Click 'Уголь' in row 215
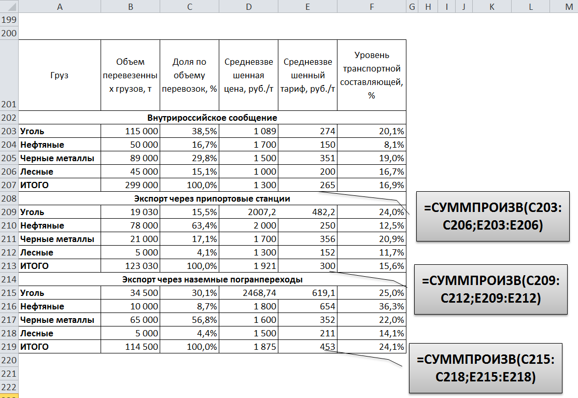578x398 pixels. point(60,293)
